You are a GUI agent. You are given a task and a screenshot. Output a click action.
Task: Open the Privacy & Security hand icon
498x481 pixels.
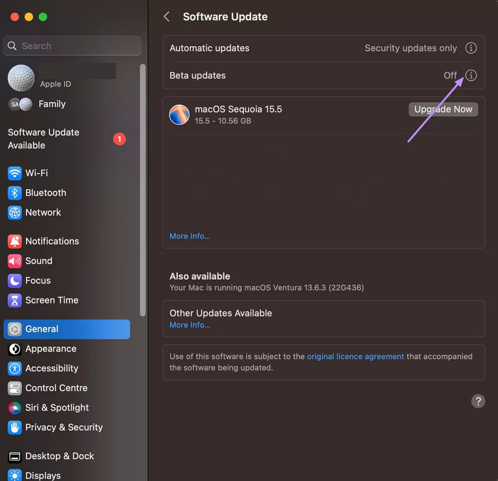click(x=15, y=428)
